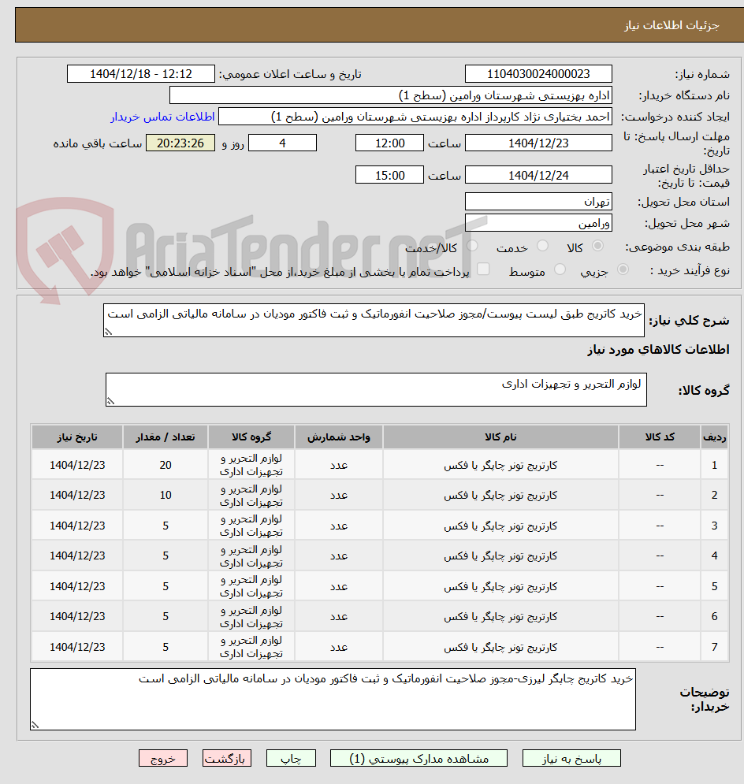Click the نام کالا column header
744x784 pixels.
click(x=500, y=437)
